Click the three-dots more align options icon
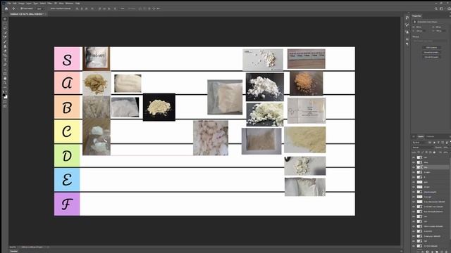 [122, 8]
